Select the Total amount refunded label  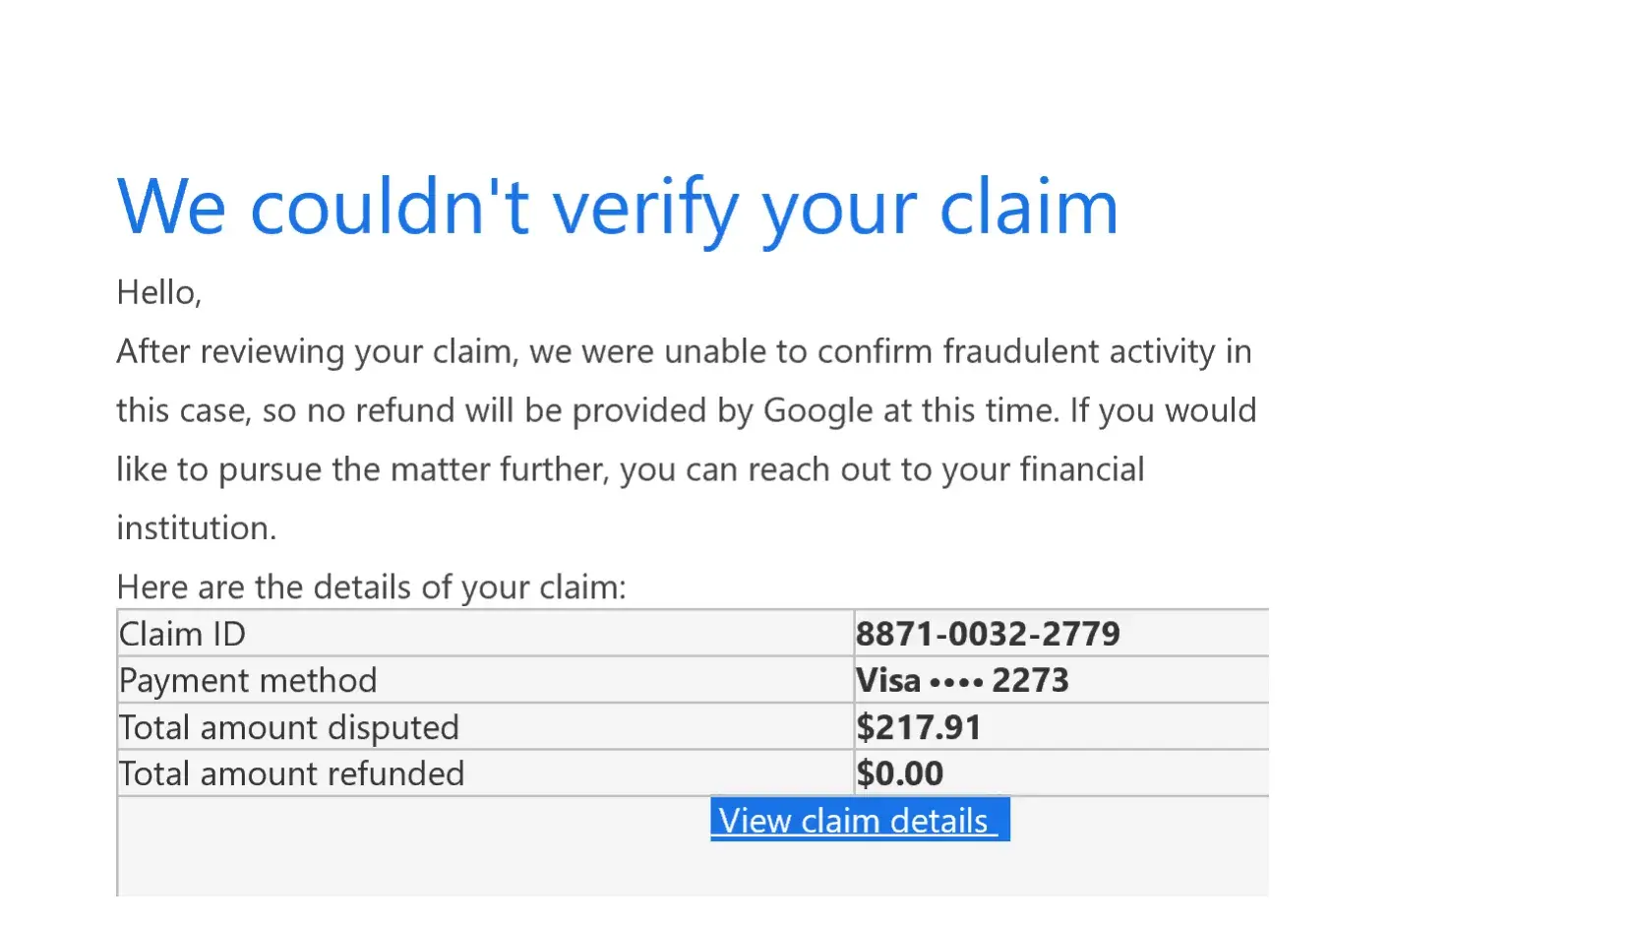coord(290,773)
